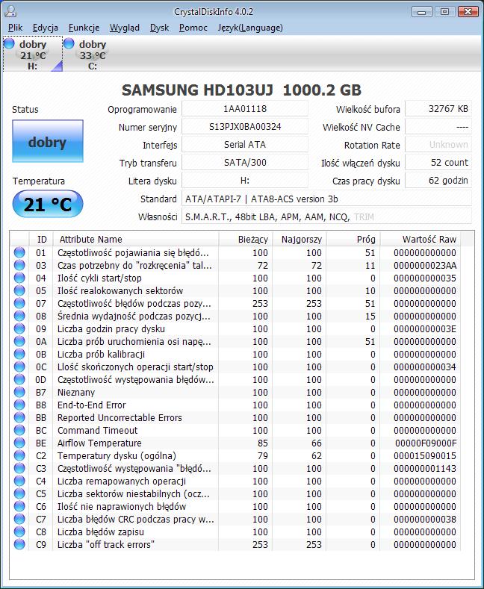Click status orb for attribute 03
Viewport: 484px width, 589px height.
19,265
